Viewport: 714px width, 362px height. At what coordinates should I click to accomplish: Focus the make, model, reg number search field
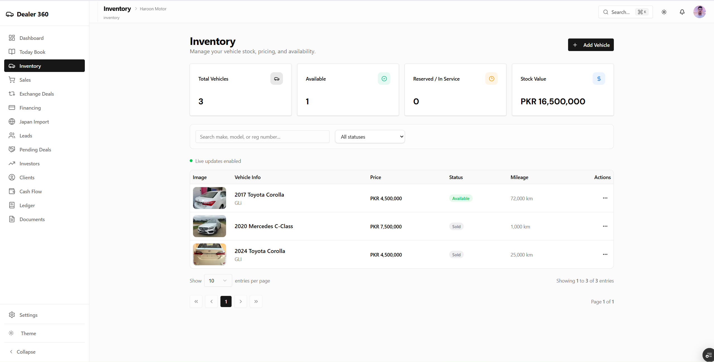262,137
